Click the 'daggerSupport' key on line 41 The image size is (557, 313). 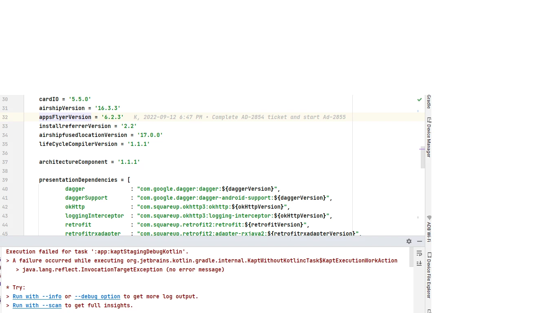(86, 198)
